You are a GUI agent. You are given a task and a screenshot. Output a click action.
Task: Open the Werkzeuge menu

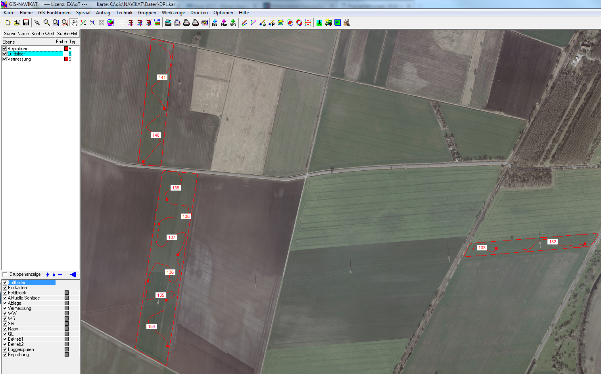click(x=173, y=13)
